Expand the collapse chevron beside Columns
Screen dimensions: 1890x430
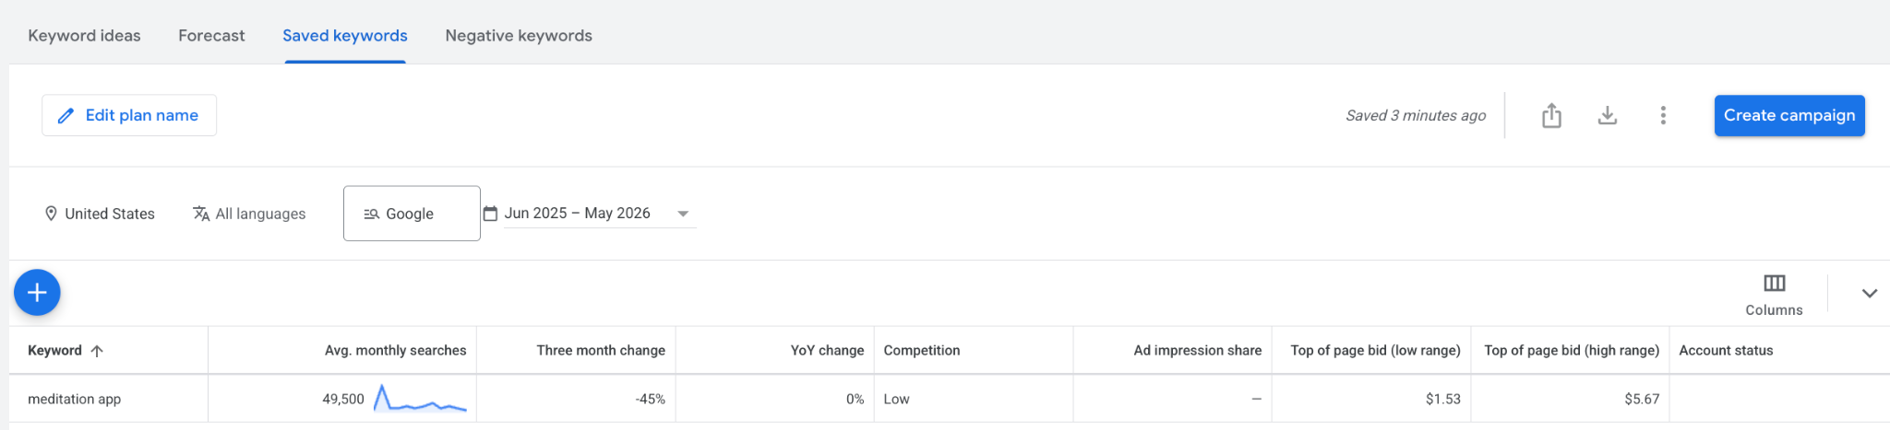pyautogui.click(x=1869, y=294)
